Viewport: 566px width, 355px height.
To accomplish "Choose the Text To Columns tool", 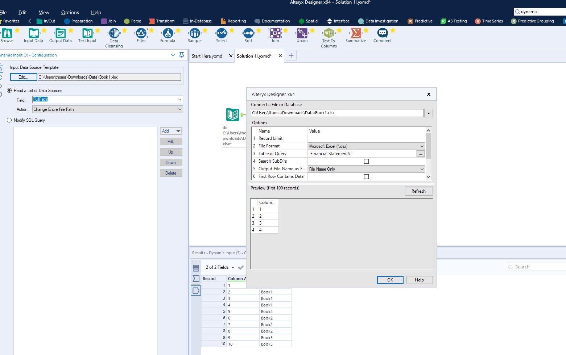I will click(329, 33).
